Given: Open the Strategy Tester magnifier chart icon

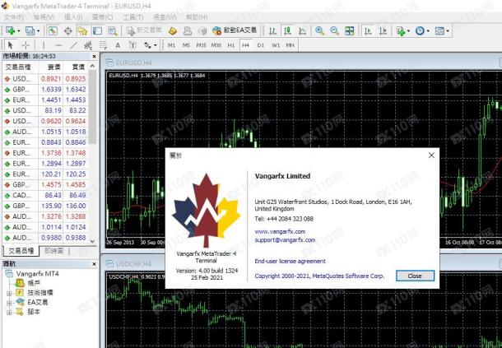Looking at the screenshot, I should click(113, 30).
